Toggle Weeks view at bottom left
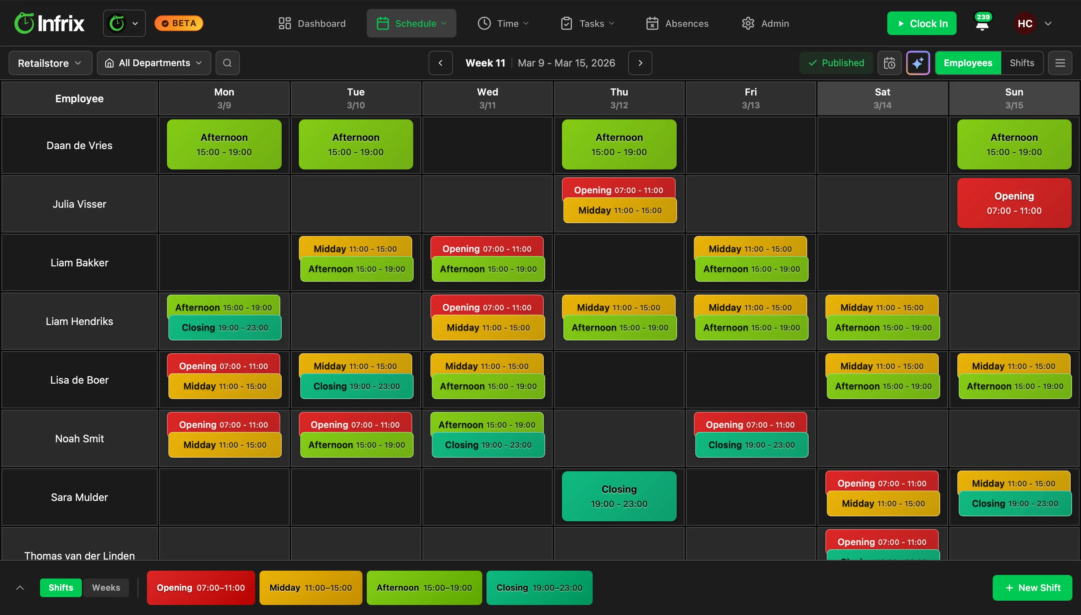Image resolution: width=1081 pixels, height=615 pixels. coord(106,587)
